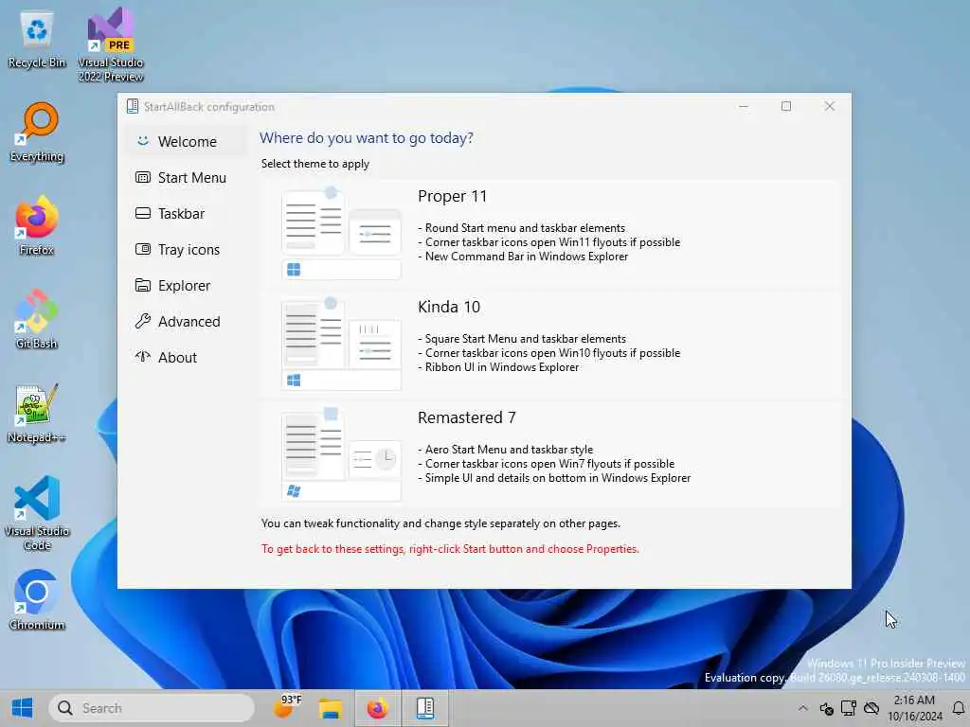Select the Kinda 10 theme preview
Image resolution: width=970 pixels, height=727 pixels.
pyautogui.click(x=341, y=343)
